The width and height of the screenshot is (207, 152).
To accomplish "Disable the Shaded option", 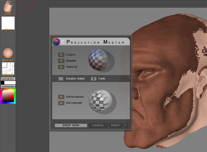I will point(61,61).
